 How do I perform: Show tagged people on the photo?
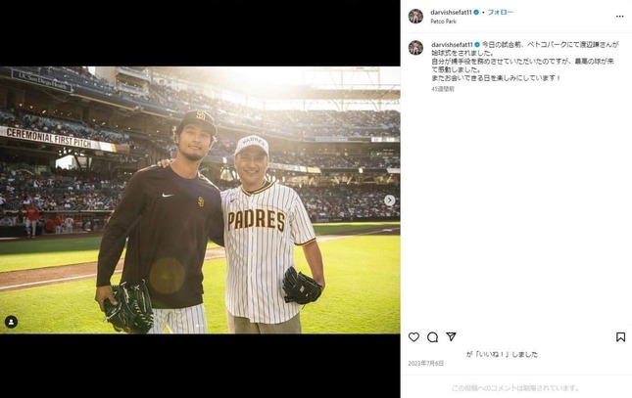[x=11, y=322]
